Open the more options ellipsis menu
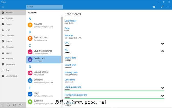 click(x=169, y=7)
